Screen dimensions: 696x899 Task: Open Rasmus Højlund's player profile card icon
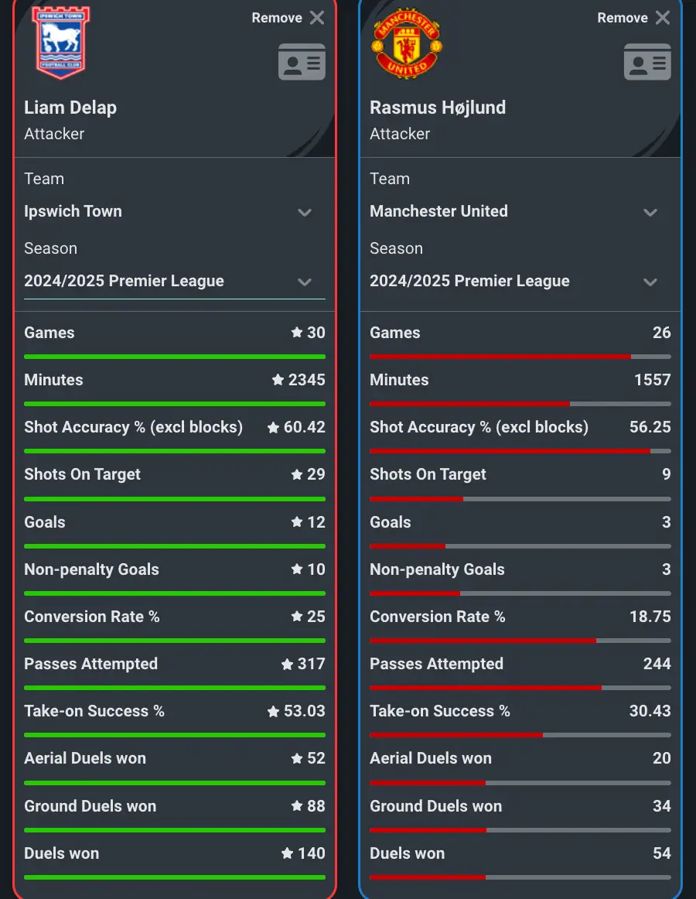pyautogui.click(x=647, y=62)
